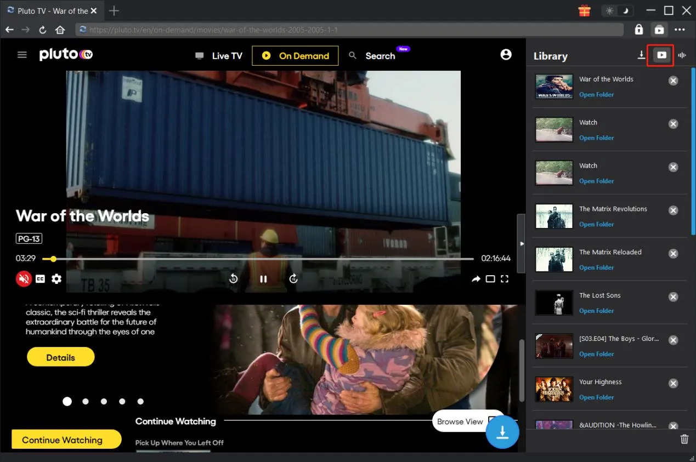Open the Library video tab icon
The height and width of the screenshot is (462, 696).
point(661,55)
